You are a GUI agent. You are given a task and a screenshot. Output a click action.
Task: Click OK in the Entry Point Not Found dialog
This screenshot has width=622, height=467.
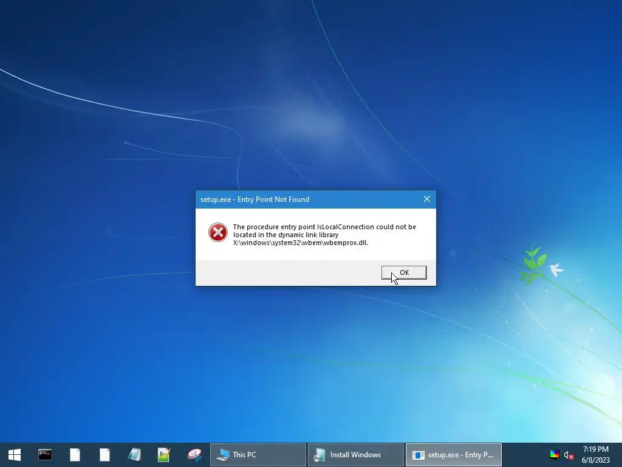coord(404,272)
